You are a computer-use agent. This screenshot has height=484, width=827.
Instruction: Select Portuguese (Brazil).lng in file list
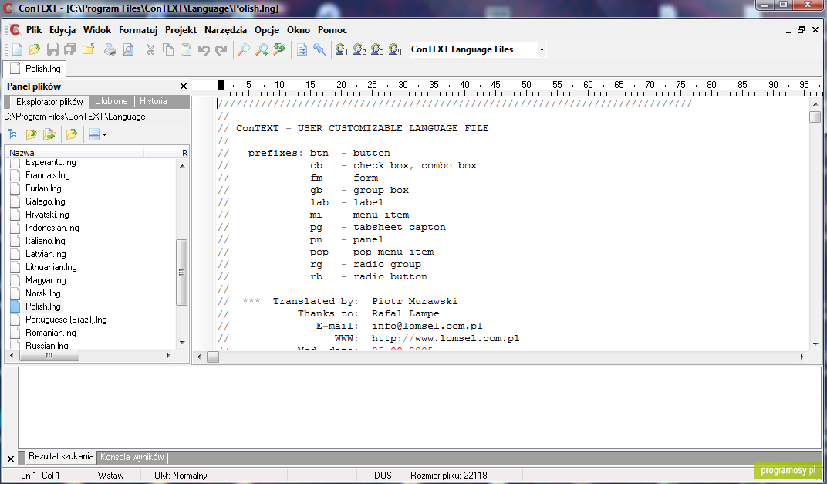(66, 320)
